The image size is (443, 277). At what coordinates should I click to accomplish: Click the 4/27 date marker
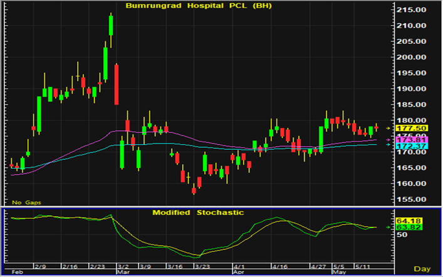tap(318, 267)
